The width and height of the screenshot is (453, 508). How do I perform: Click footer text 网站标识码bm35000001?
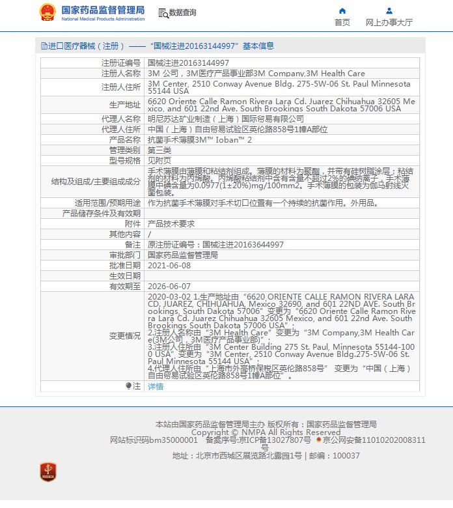coord(154,440)
